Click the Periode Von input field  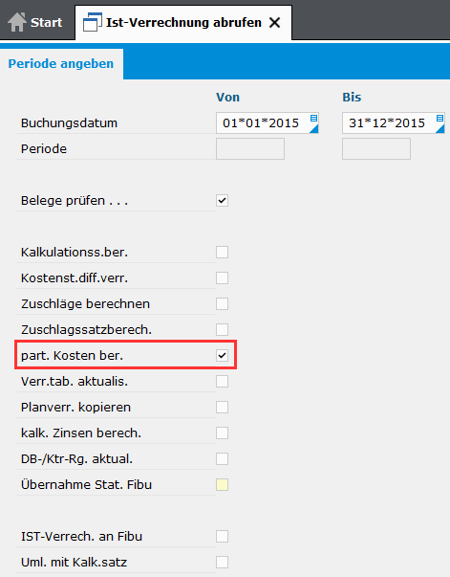click(250, 149)
